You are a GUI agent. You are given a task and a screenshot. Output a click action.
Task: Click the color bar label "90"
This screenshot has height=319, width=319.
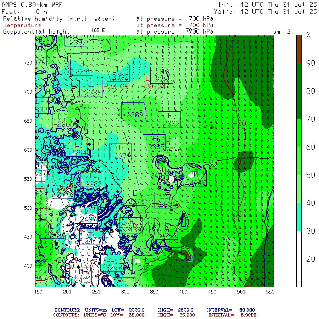(310, 63)
